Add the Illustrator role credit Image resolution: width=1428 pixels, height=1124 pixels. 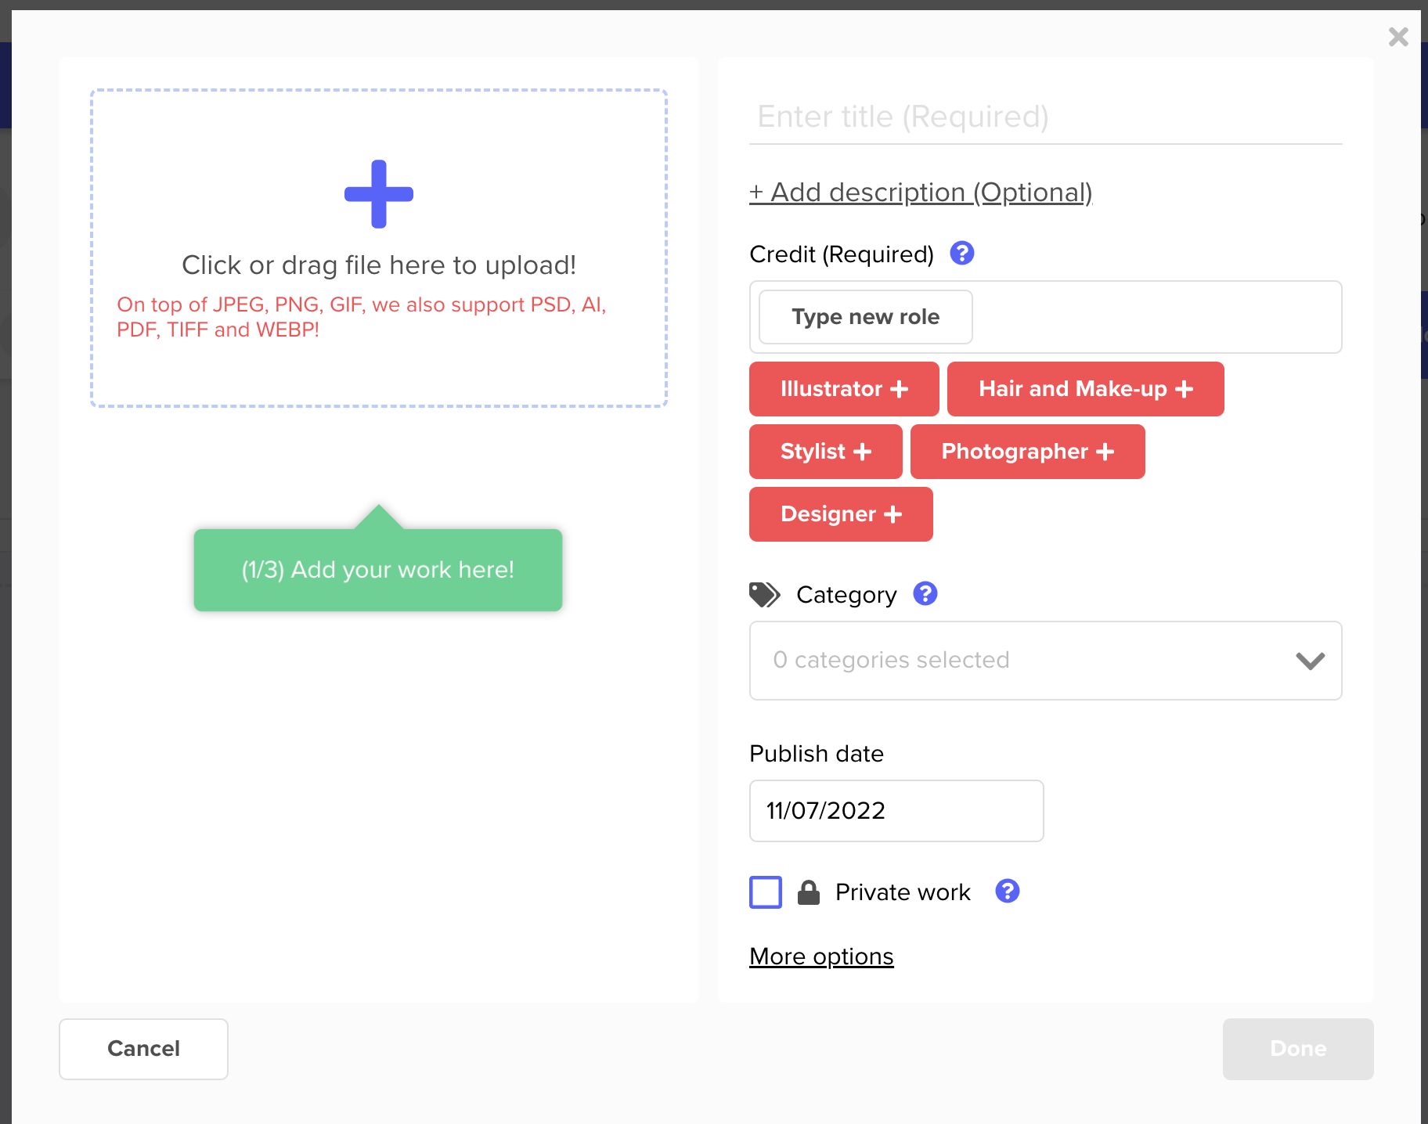point(844,389)
